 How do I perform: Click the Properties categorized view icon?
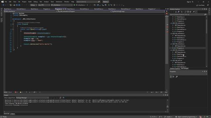click(171, 77)
